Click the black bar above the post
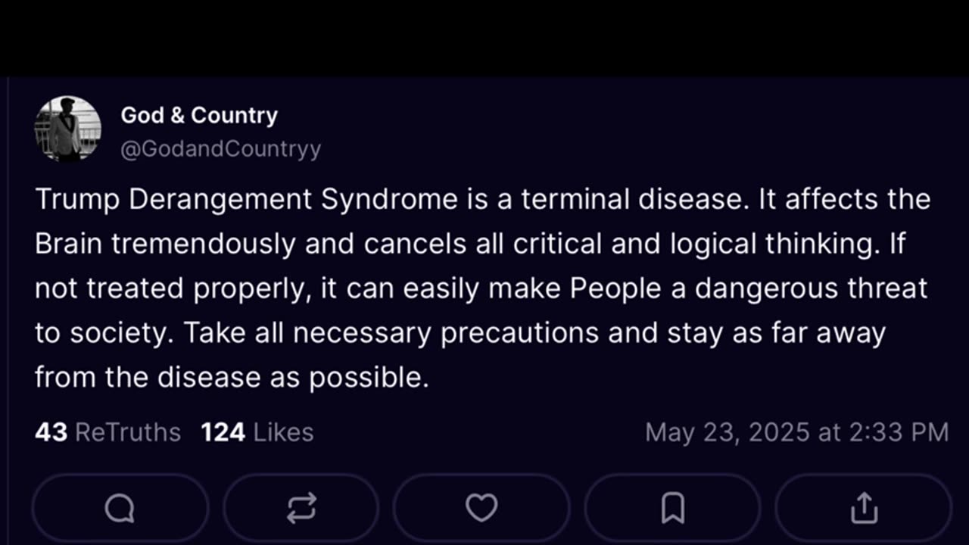Image resolution: width=969 pixels, height=545 pixels. point(484,38)
